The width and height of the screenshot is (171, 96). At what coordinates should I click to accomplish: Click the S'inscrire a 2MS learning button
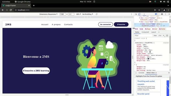pos(36,71)
